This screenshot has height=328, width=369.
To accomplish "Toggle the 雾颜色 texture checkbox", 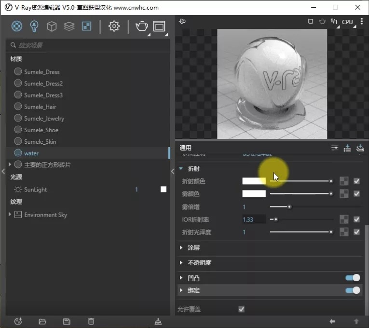I will click(x=357, y=193).
